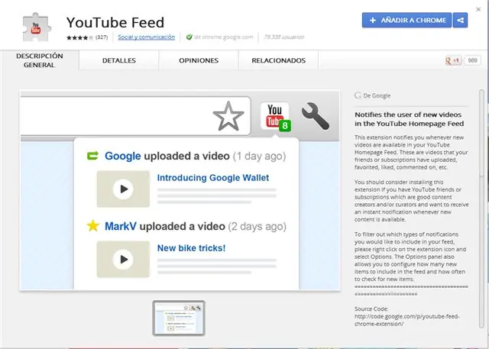The image size is (489, 349).
Task: Open the Social y comunicación category link
Action: coord(146,37)
